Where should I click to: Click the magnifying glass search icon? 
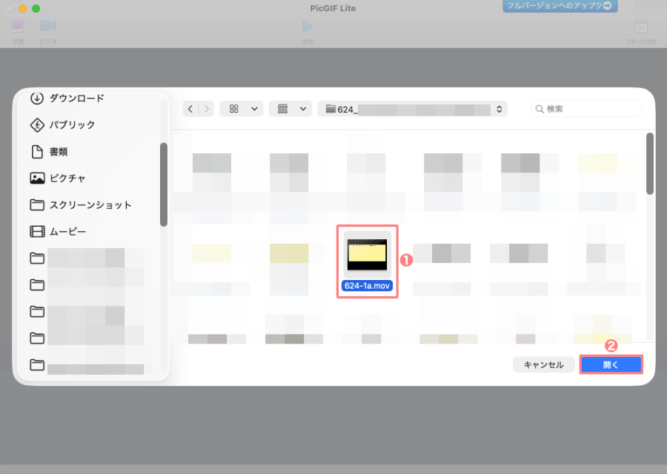(x=538, y=109)
